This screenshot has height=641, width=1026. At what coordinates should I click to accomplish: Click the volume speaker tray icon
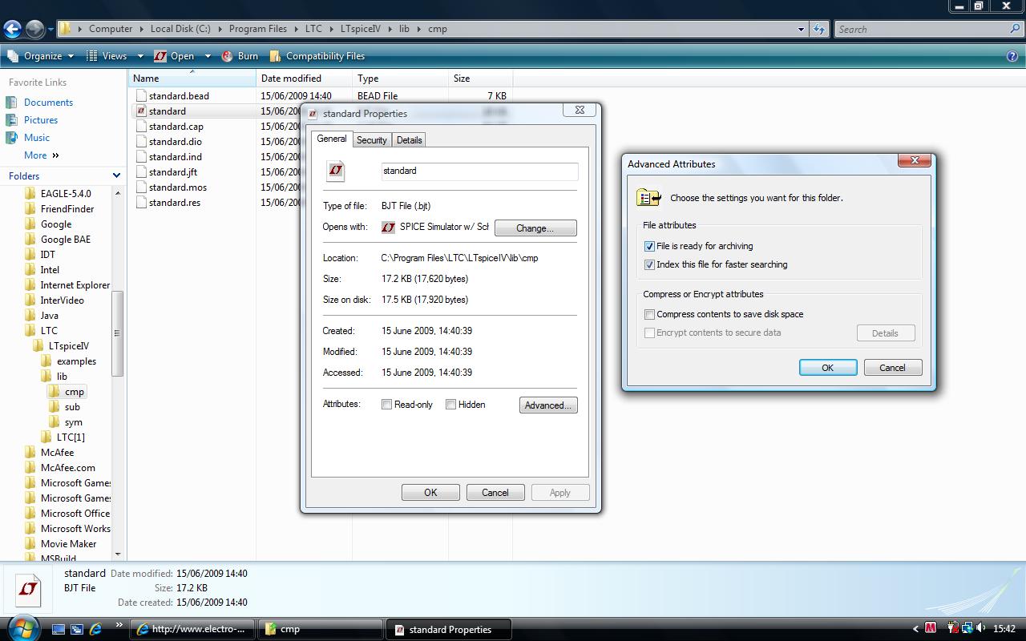pyautogui.click(x=982, y=629)
